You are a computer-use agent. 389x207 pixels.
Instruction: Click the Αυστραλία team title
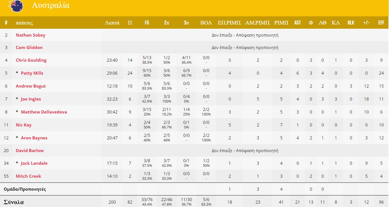[51, 6]
